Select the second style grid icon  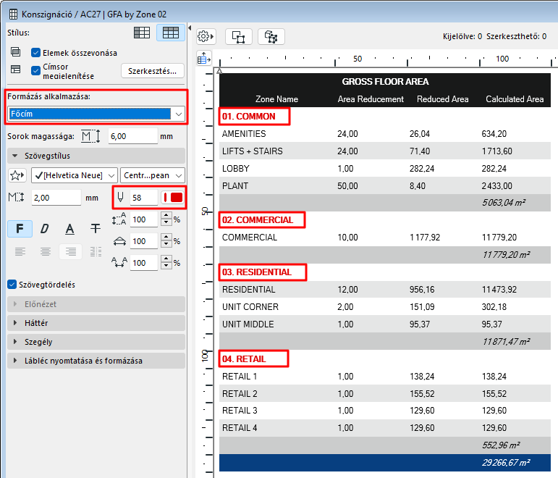[170, 33]
